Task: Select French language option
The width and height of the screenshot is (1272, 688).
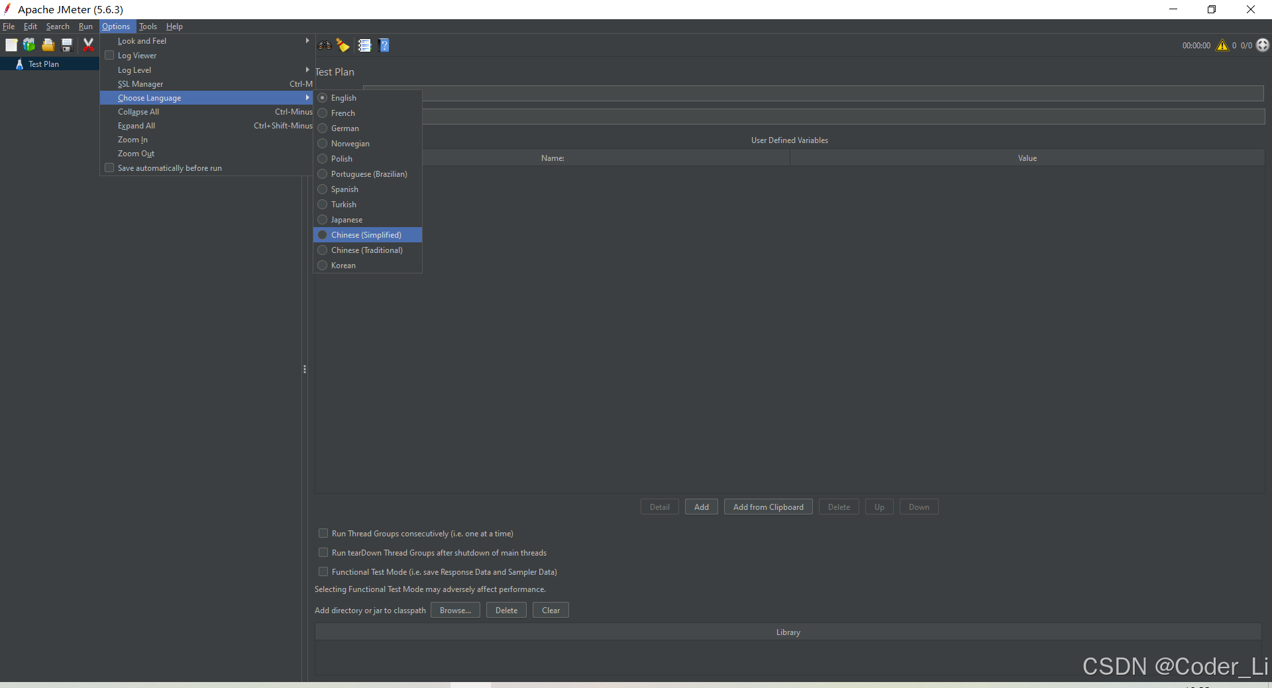Action: [x=368, y=113]
